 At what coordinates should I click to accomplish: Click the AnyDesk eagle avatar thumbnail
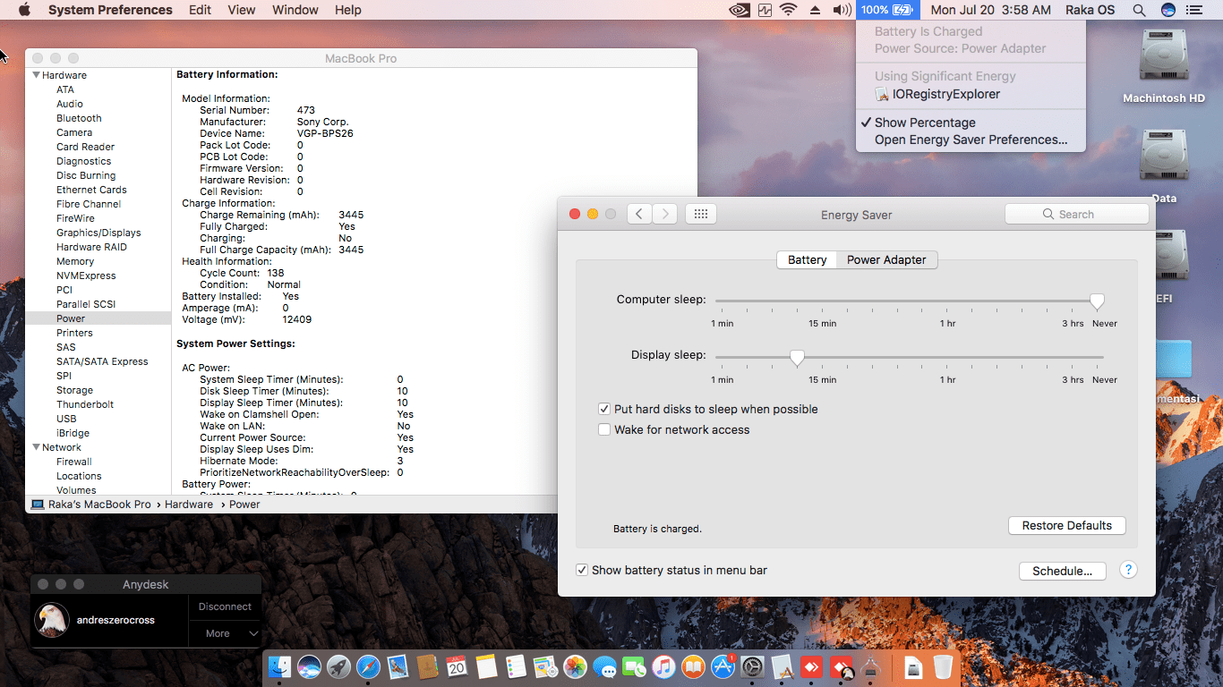(x=53, y=620)
